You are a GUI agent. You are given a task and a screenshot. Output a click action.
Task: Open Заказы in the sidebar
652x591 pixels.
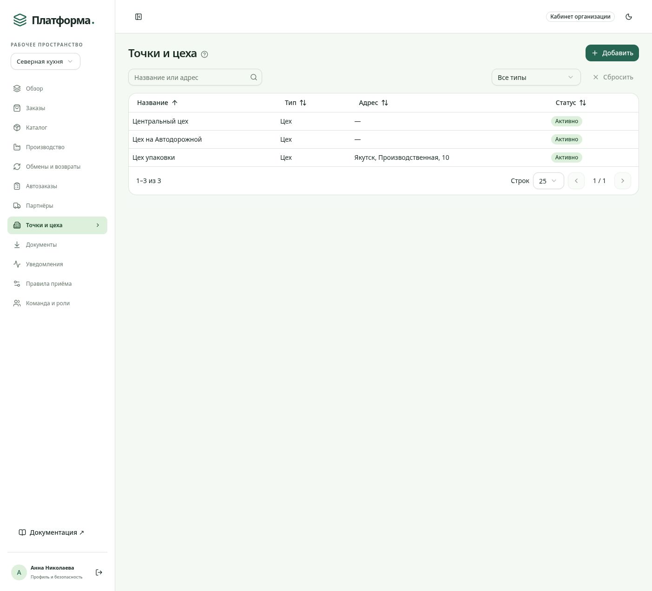57,108
